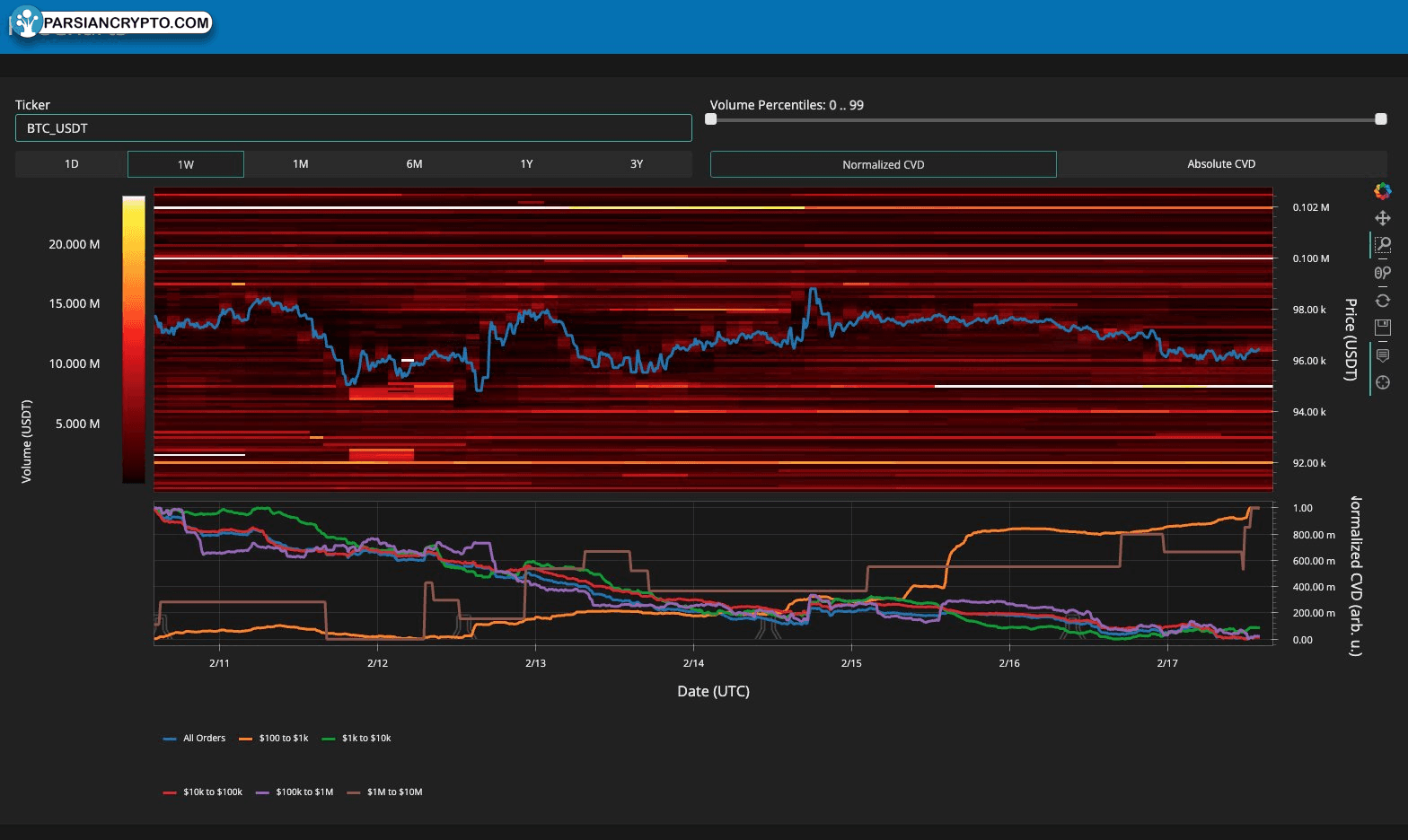Click the 1.00 CVD tick label
Image resolution: width=1408 pixels, height=840 pixels.
1302,508
